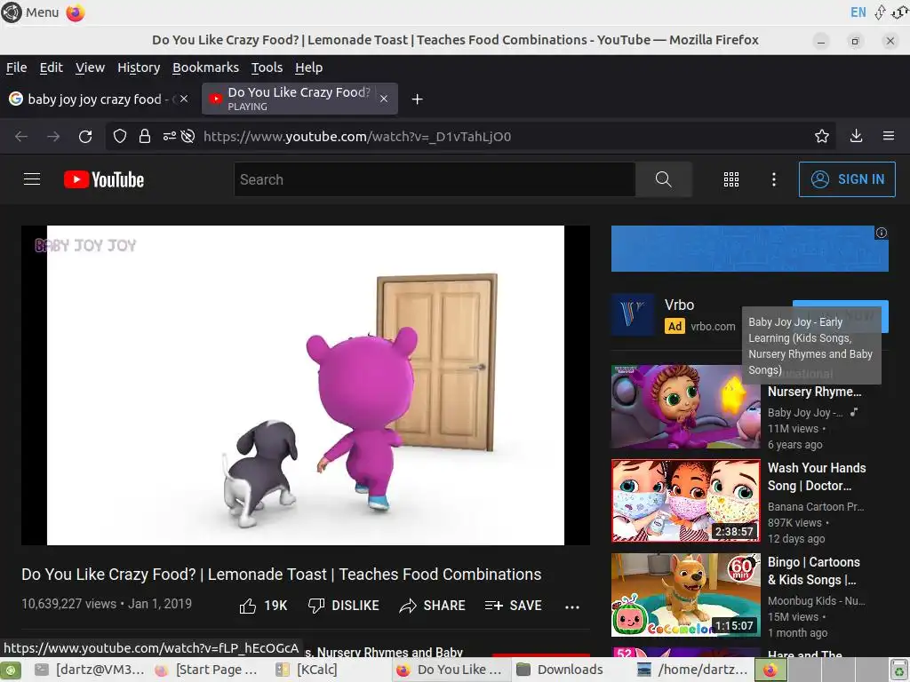
Task: Click Vrbo ad title
Action: click(679, 305)
